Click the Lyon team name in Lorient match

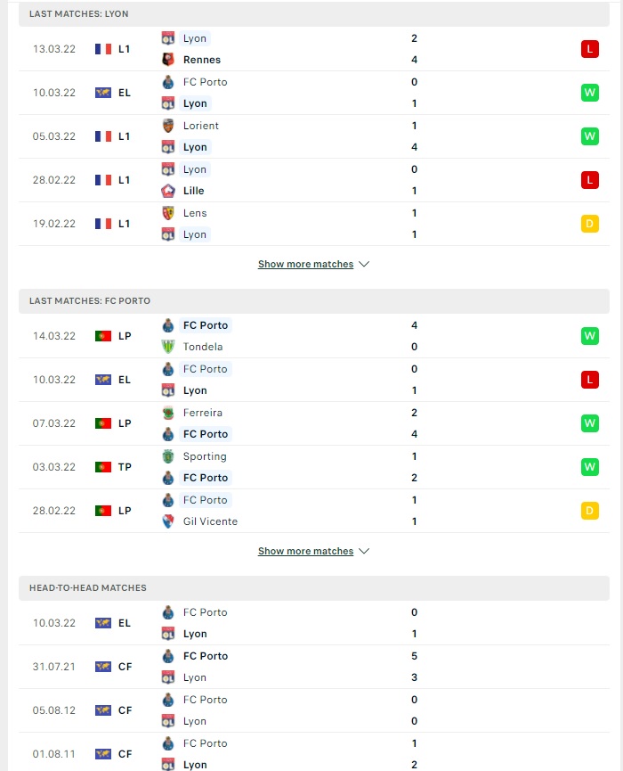[195, 147]
